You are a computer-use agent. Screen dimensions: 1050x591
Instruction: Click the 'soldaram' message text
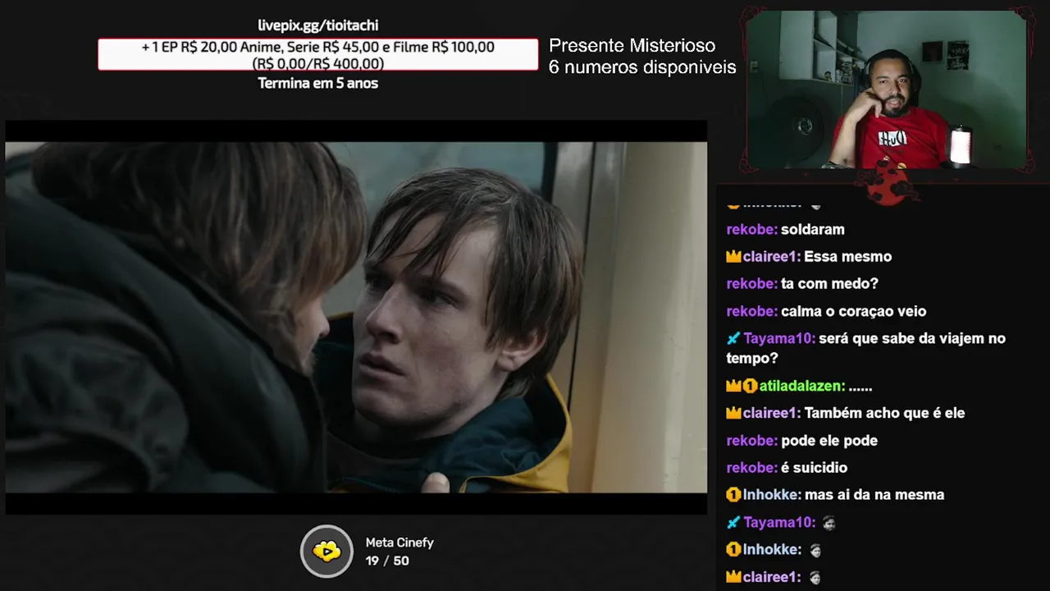pyautogui.click(x=812, y=229)
